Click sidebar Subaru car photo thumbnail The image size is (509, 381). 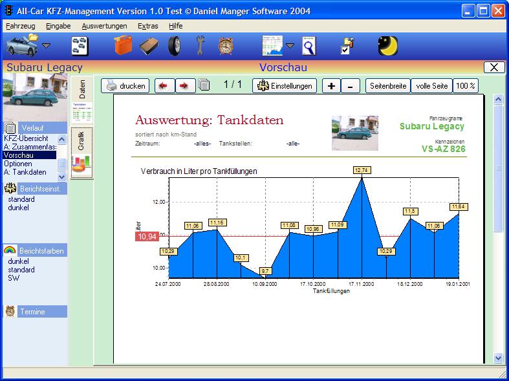(35, 98)
